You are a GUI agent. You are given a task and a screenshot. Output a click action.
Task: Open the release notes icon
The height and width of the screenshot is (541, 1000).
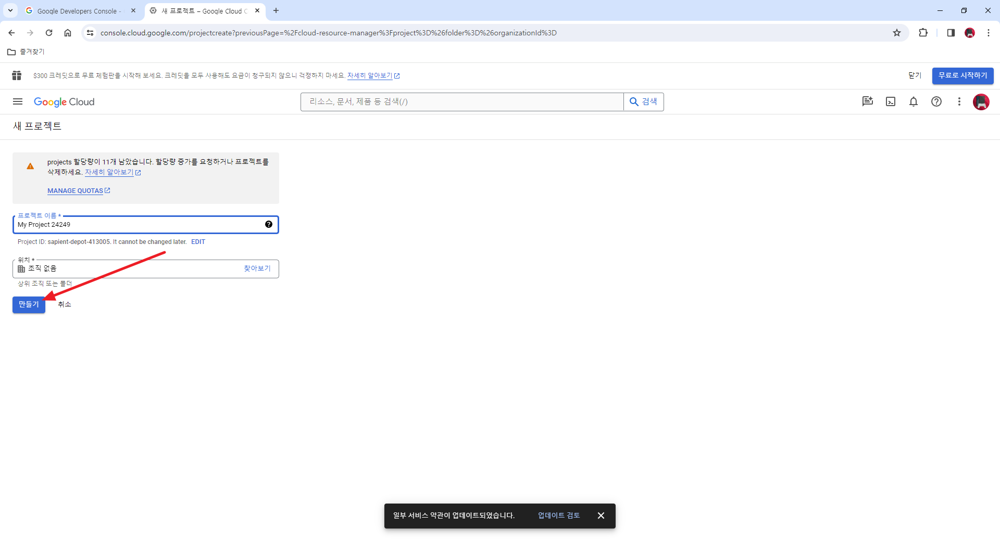point(867,101)
